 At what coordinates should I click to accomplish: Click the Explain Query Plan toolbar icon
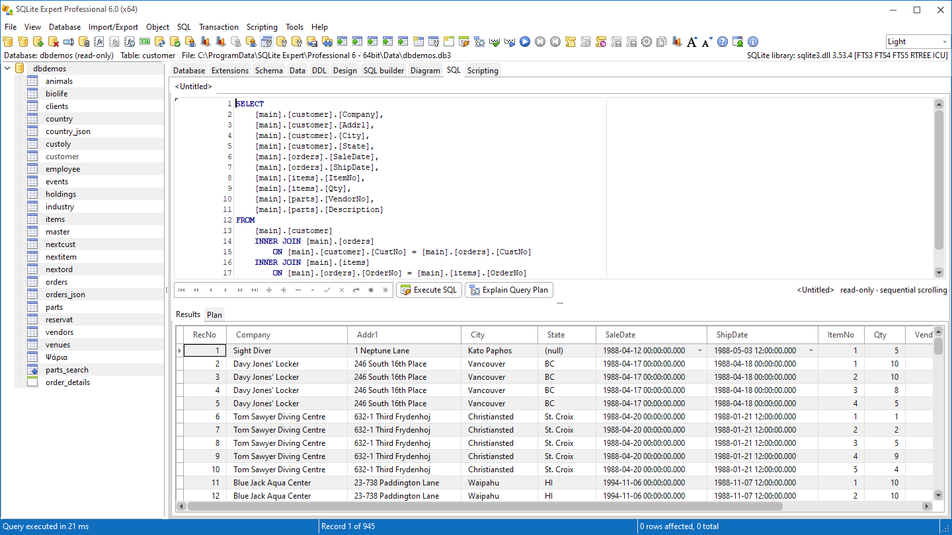(479, 42)
